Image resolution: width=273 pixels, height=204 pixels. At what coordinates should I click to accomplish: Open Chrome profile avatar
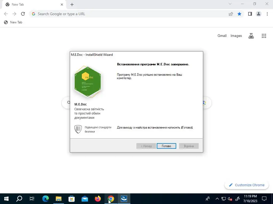click(x=259, y=14)
